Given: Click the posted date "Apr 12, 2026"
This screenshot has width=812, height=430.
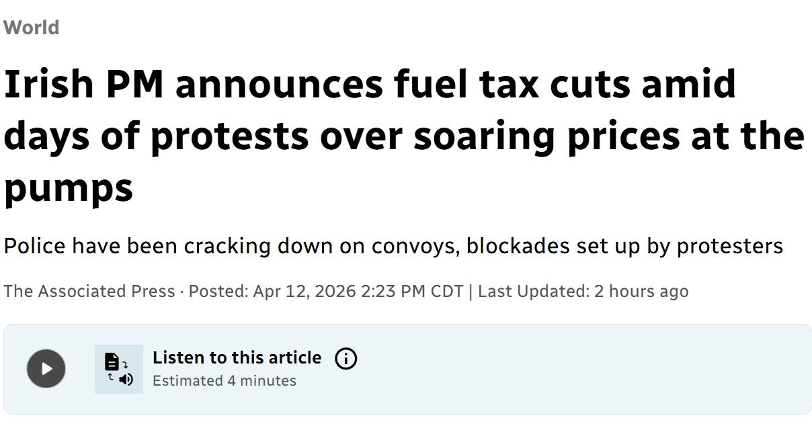Looking at the screenshot, I should tap(304, 291).
